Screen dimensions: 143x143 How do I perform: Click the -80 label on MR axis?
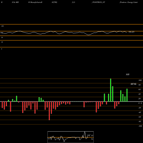click(140, 122)
